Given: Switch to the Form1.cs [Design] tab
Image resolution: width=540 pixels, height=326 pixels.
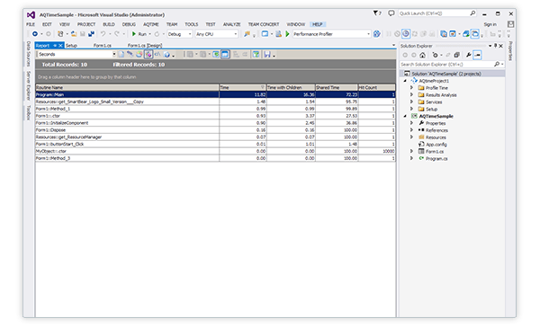Looking at the screenshot, I should coord(145,45).
